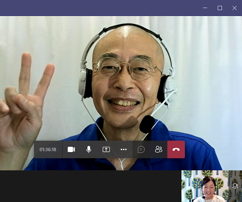Open the share screen tray

(106, 150)
